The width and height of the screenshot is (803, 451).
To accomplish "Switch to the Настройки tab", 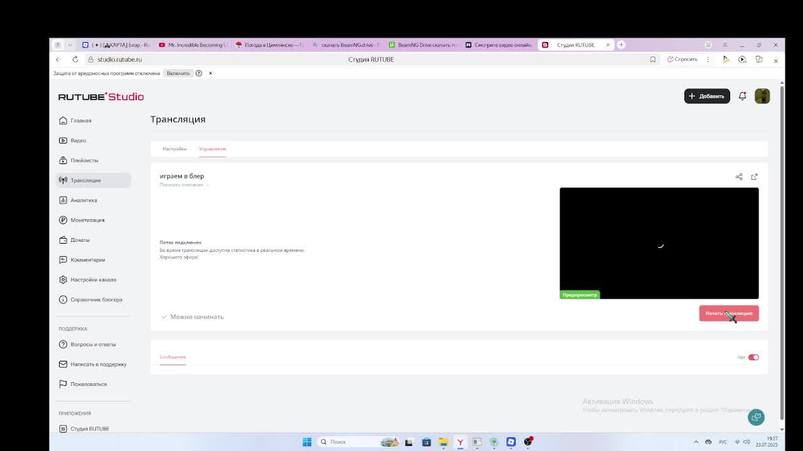I will click(x=174, y=149).
